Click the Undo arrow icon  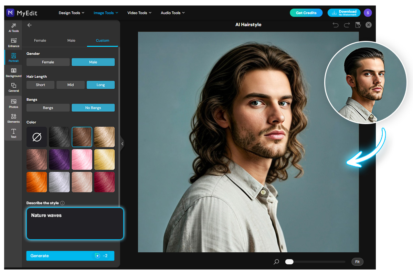pos(336,25)
